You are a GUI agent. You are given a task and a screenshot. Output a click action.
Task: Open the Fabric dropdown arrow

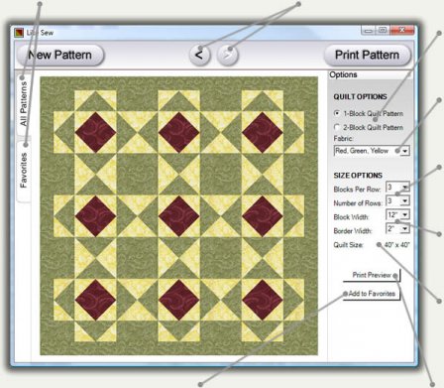[x=405, y=151]
